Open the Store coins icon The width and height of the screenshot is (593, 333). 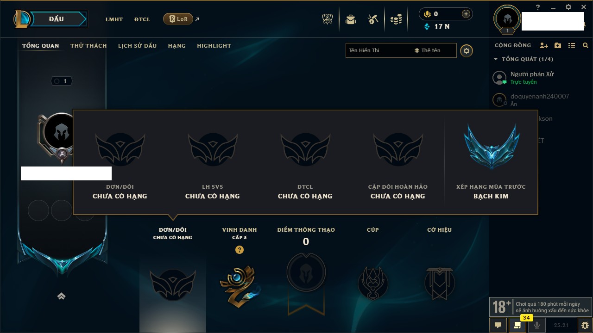[396, 19]
